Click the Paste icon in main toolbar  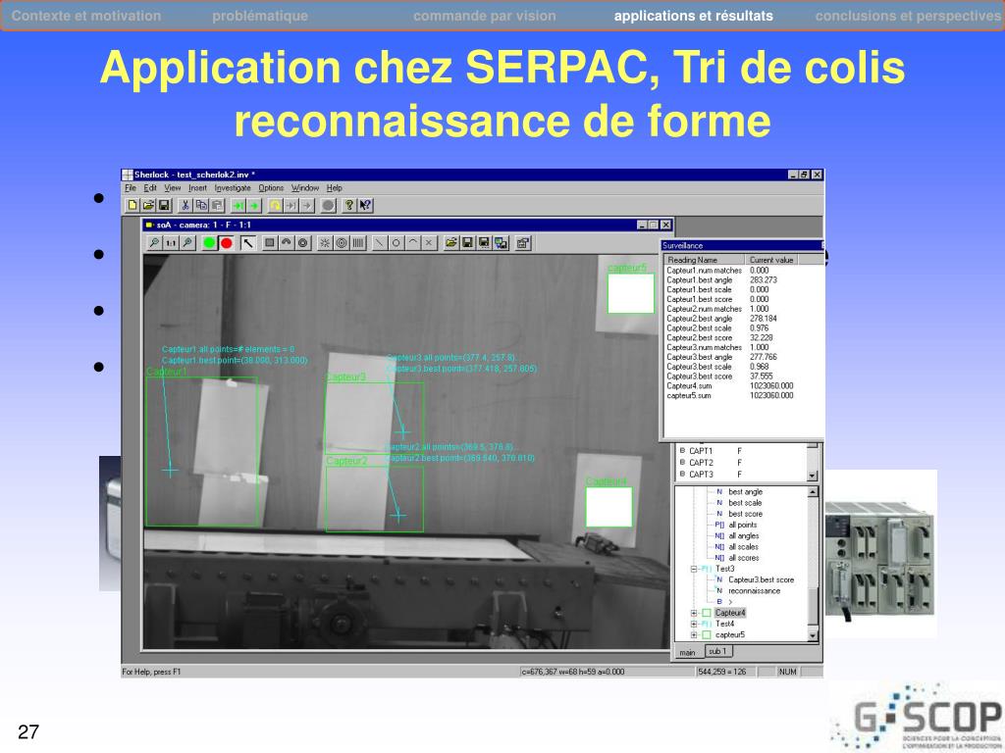click(217, 206)
